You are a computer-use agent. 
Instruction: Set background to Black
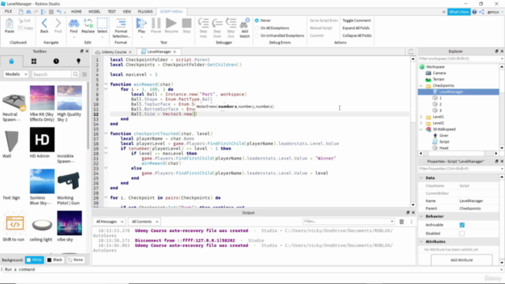click(54, 260)
